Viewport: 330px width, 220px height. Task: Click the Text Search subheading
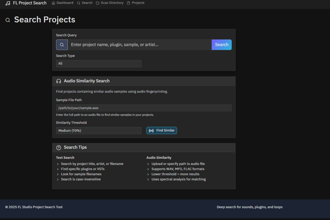point(65,157)
